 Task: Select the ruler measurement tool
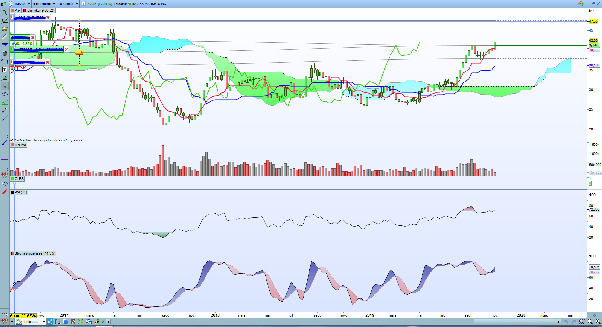click(x=4, y=37)
